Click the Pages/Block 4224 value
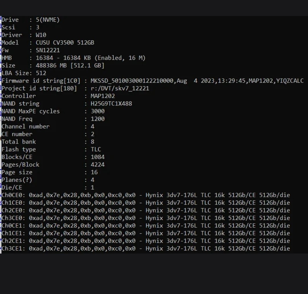 [98, 165]
